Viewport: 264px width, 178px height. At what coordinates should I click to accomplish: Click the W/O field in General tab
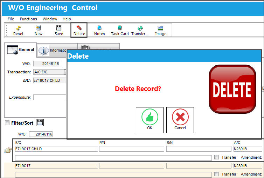pyautogui.click(x=46, y=64)
